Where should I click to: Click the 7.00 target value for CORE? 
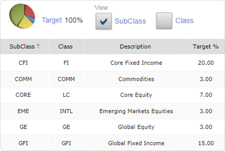coord(206,95)
